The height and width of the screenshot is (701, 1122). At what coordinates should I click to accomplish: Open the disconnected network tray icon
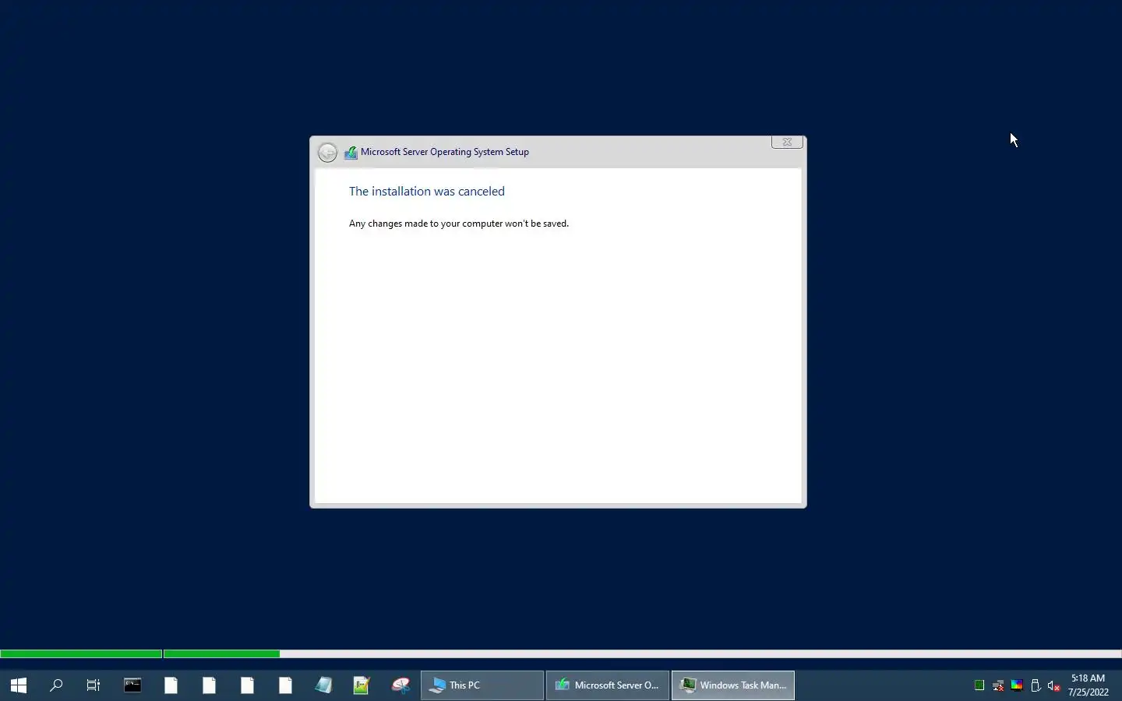point(998,685)
